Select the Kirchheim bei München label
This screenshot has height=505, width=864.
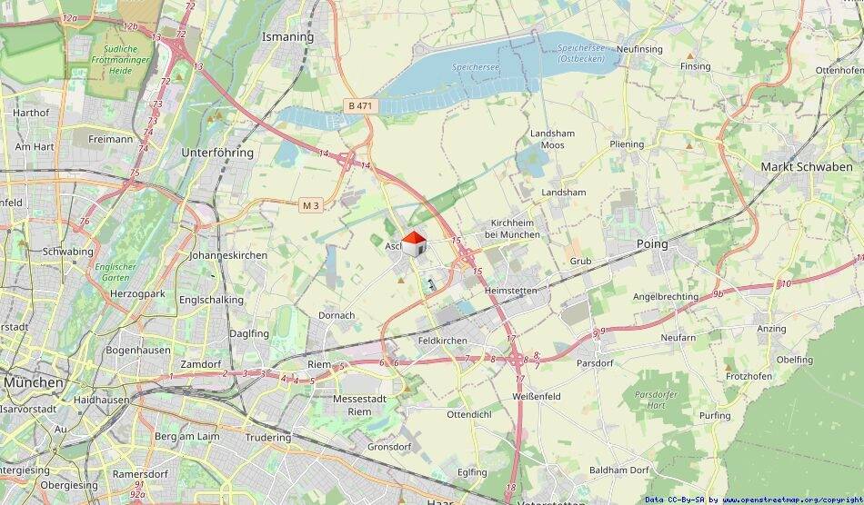click(512, 229)
